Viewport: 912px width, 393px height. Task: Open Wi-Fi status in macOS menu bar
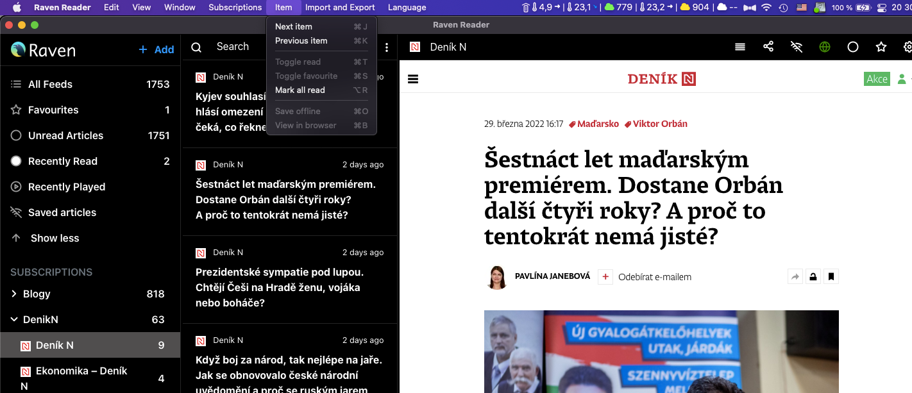[766, 7]
